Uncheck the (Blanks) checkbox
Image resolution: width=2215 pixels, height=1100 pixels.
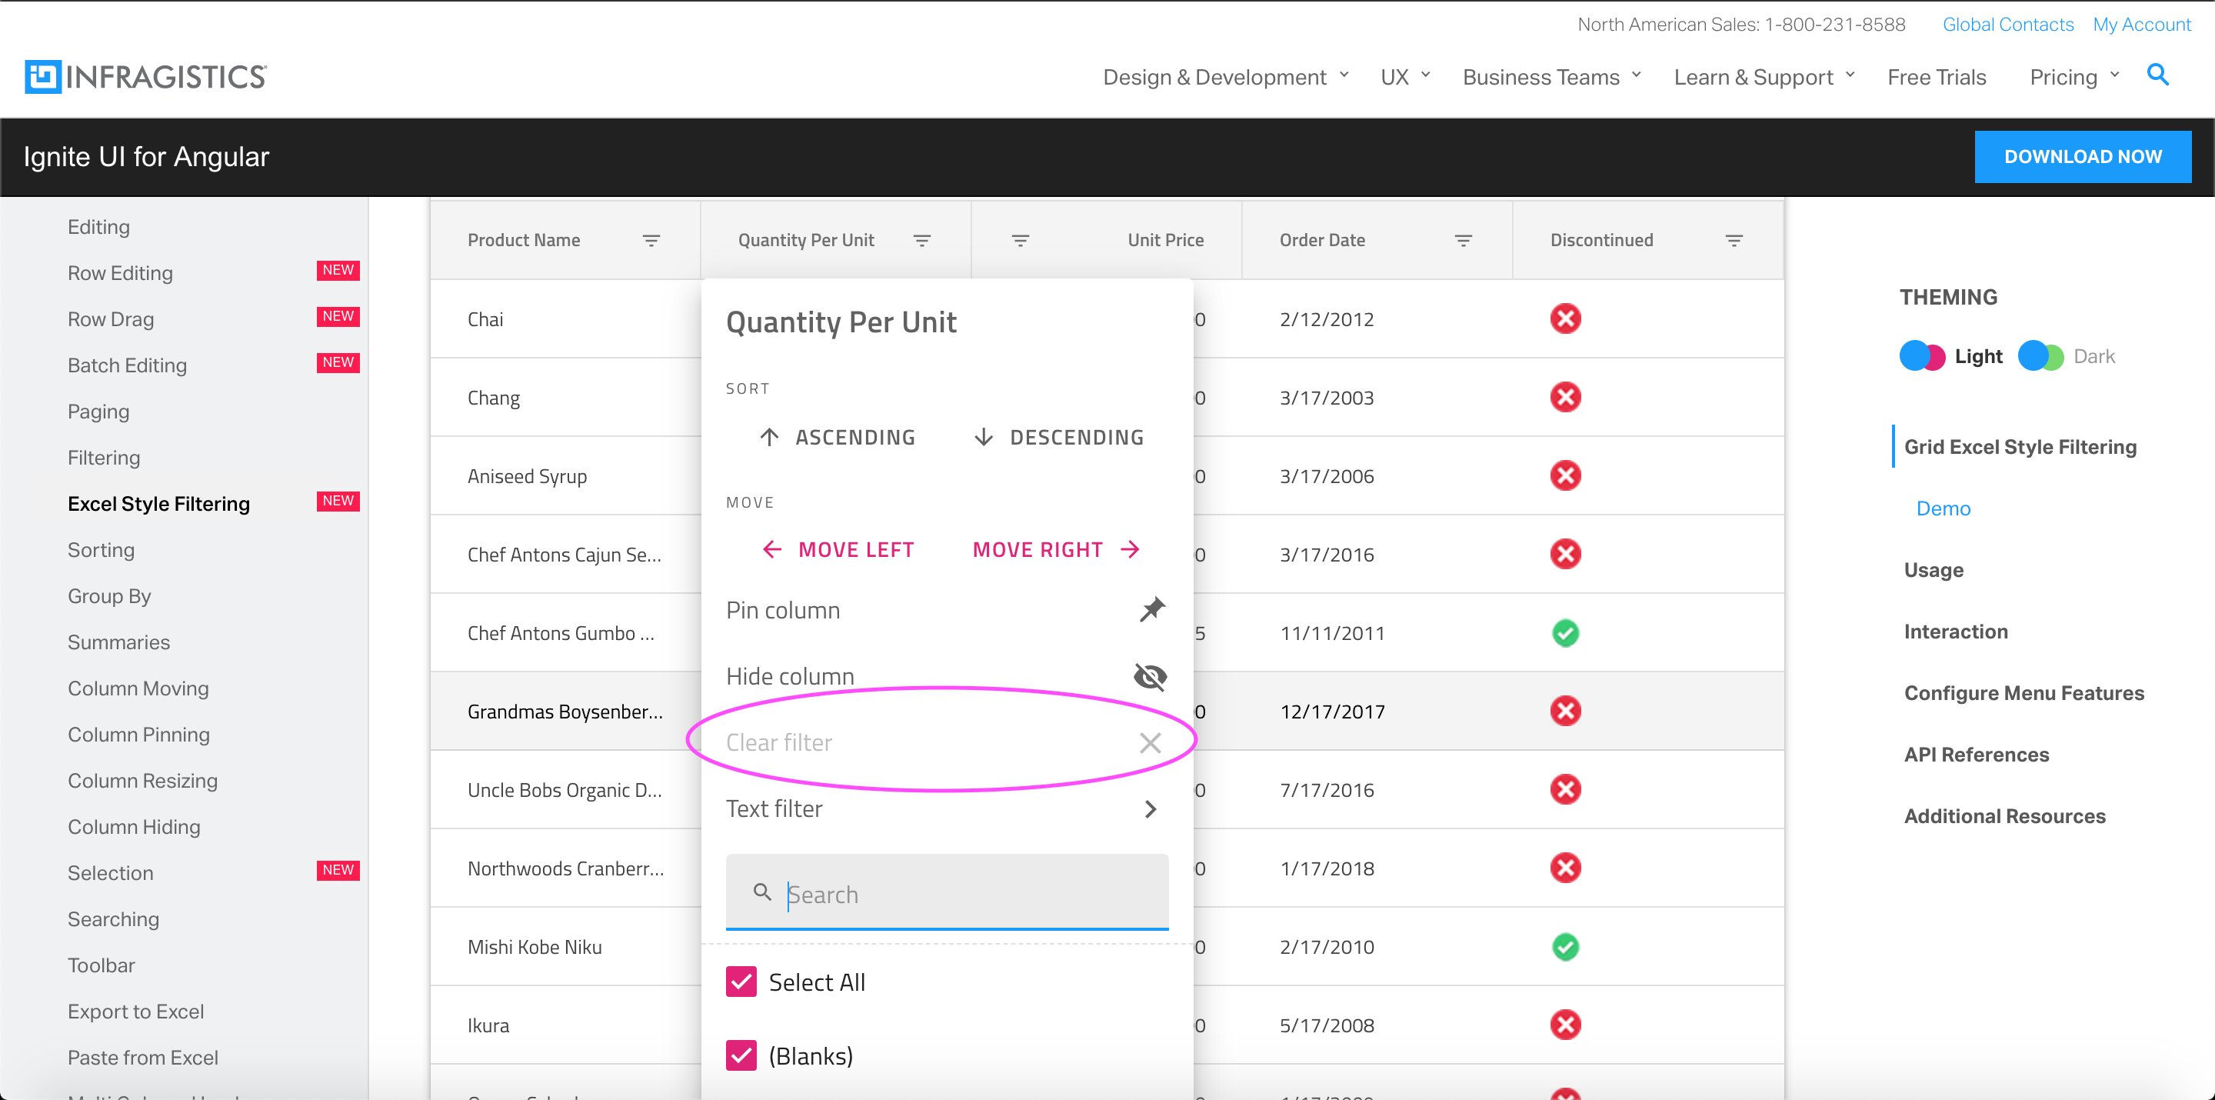[741, 1055]
